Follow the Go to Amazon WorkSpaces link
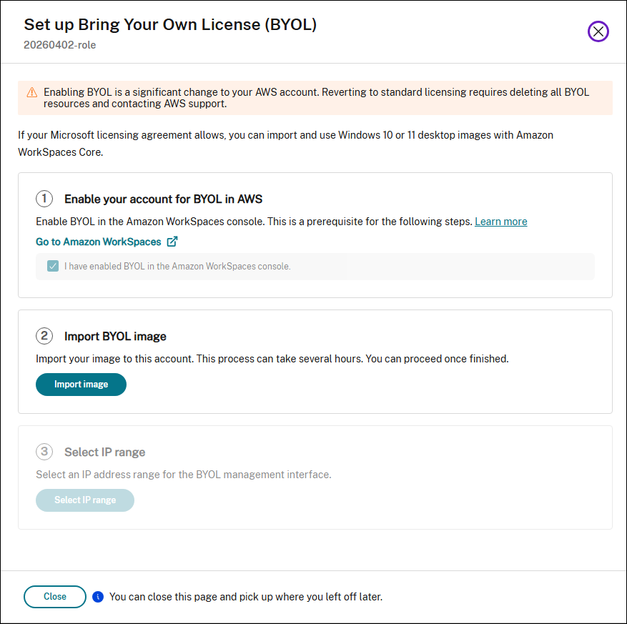The width and height of the screenshot is (627, 624). [99, 242]
